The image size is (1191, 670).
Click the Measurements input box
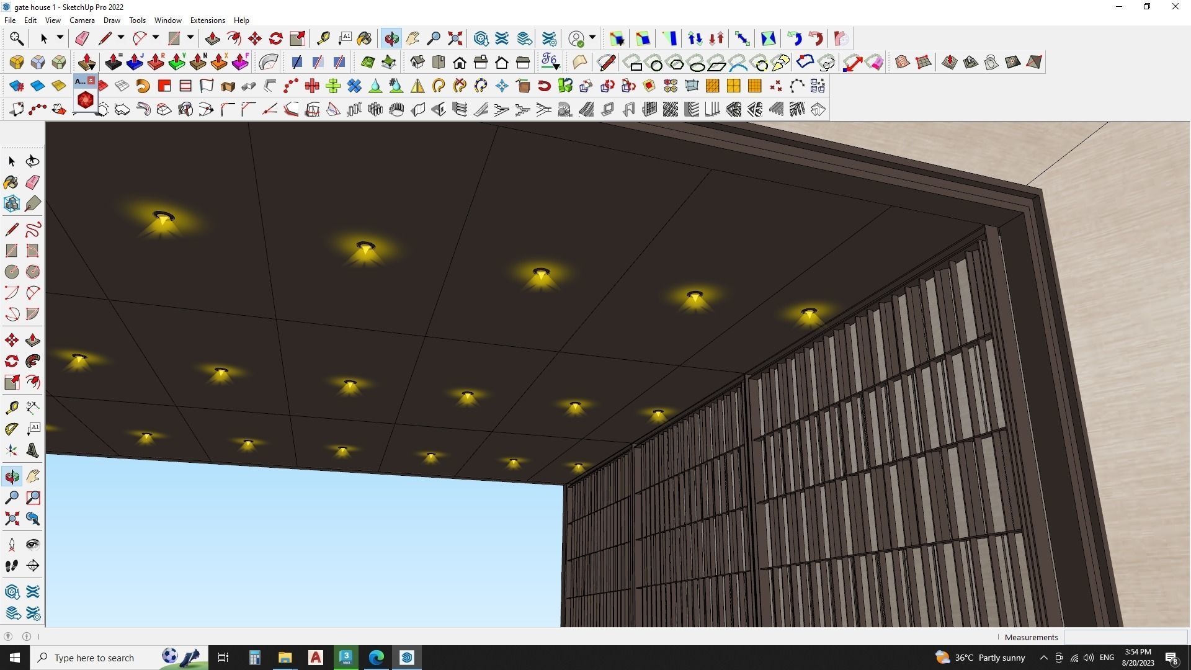1126,637
